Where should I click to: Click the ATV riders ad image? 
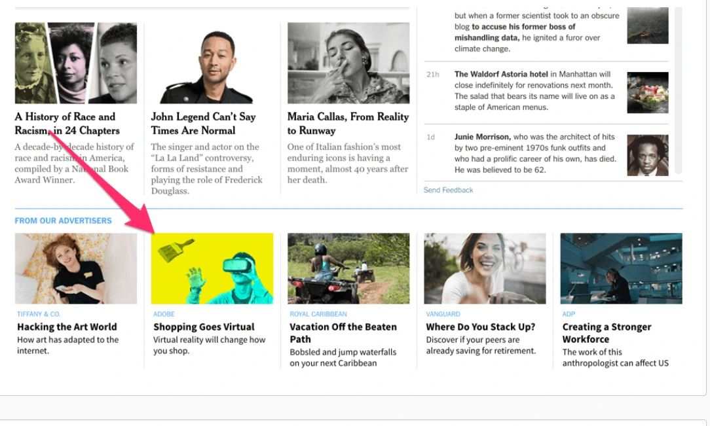(x=348, y=268)
